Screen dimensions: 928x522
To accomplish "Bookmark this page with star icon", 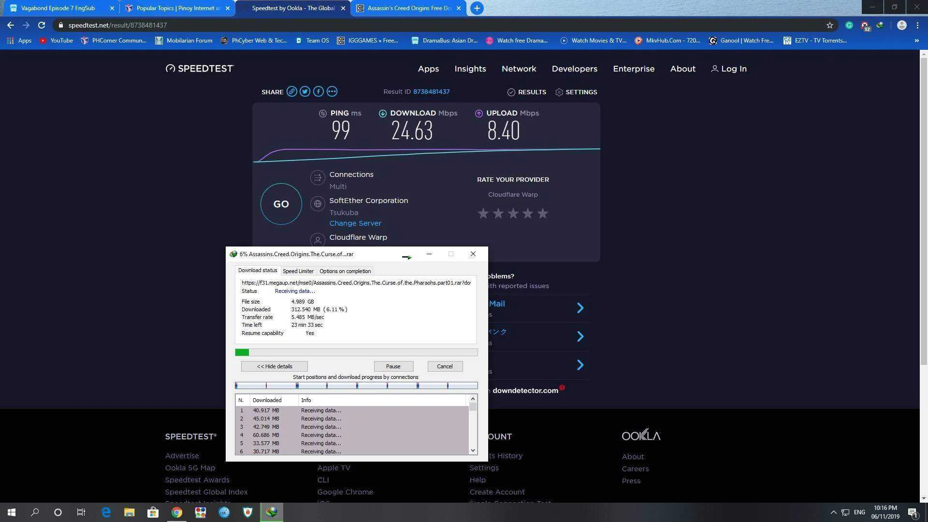I will [830, 25].
